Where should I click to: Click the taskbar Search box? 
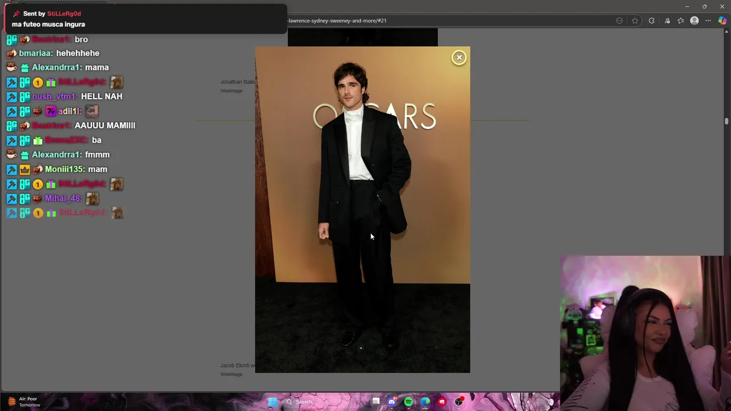326,402
